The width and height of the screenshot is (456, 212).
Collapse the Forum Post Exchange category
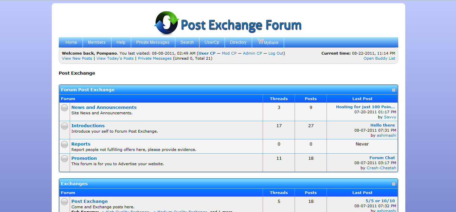393,90
